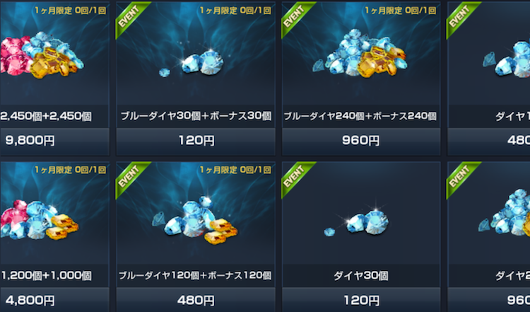Viewport: 530px width, 312px height.
Task: Click the ブルーダイヤ30個+ボーナス30個 label
Action: pyautogui.click(x=196, y=116)
